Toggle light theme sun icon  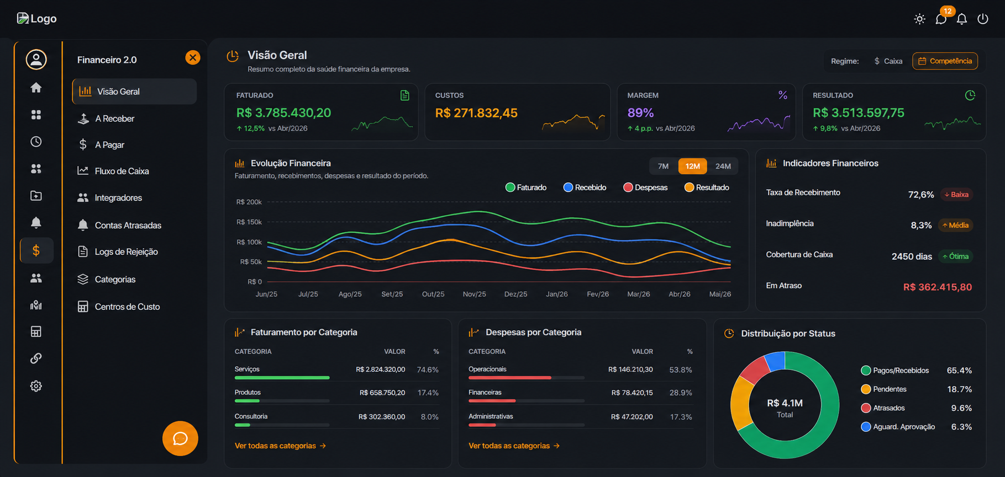click(919, 19)
